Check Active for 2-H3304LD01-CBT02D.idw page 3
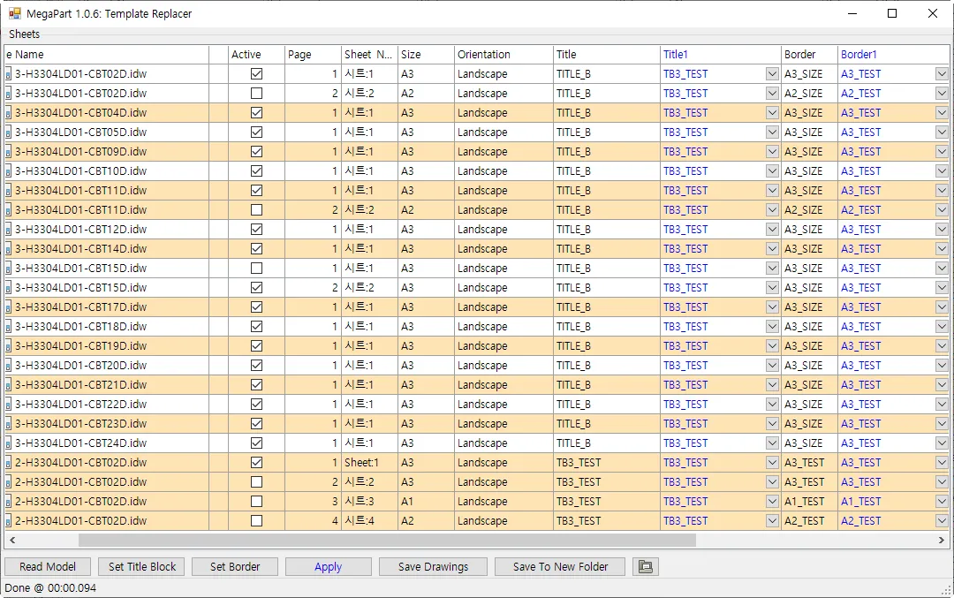This screenshot has width=954, height=598. pos(257,501)
